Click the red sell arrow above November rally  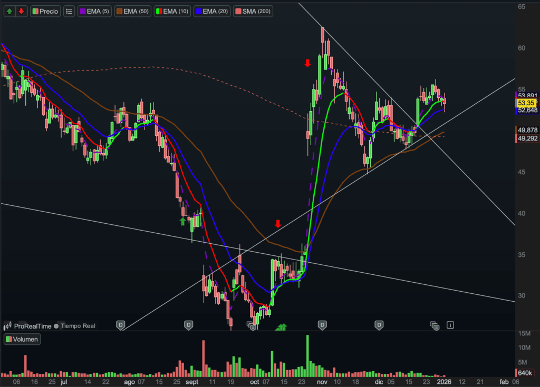(x=307, y=63)
